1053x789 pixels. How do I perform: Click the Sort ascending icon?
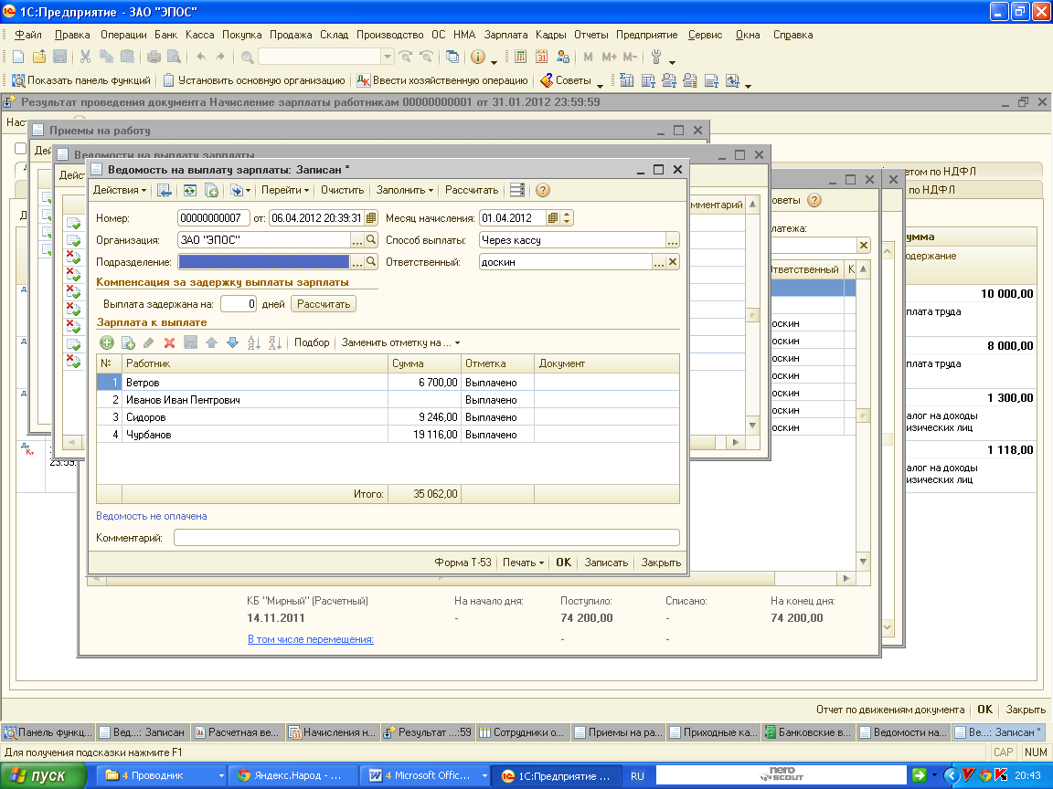pyautogui.click(x=254, y=342)
